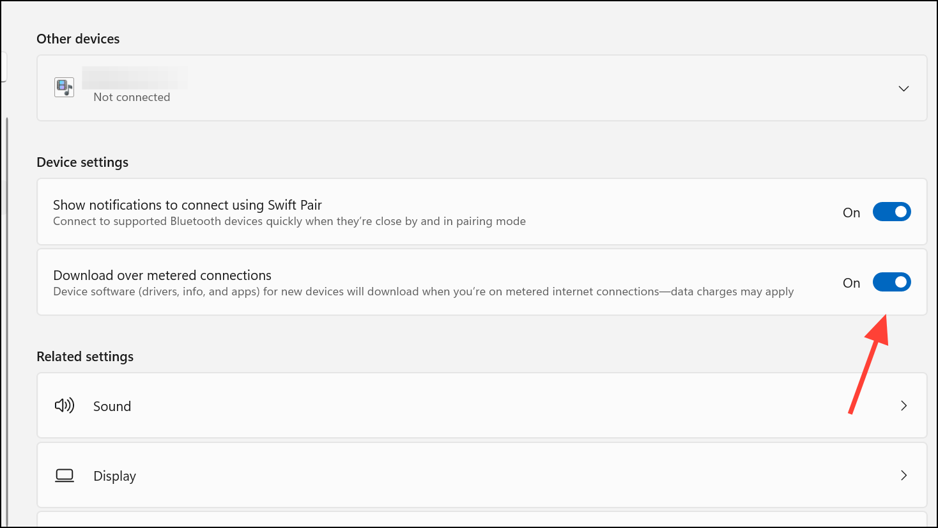This screenshot has height=528, width=938.
Task: Click the Download over metered connections title
Action: click(x=162, y=276)
